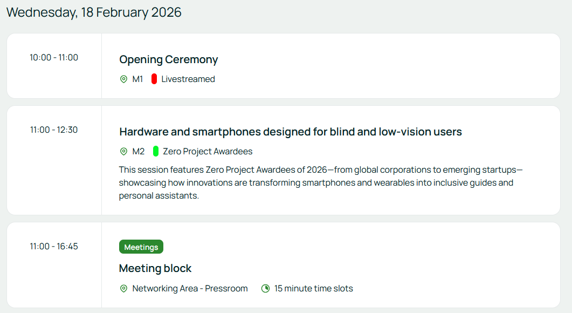The height and width of the screenshot is (313, 572).
Task: Open the Opening Ceremony session title
Action: [168, 59]
